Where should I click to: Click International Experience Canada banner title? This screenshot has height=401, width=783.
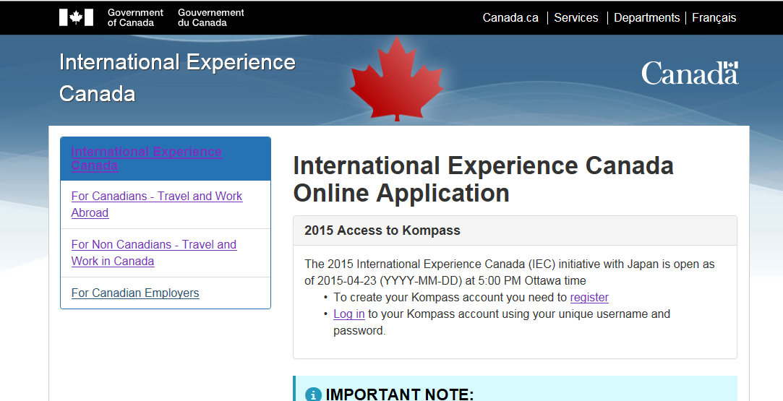tap(177, 78)
